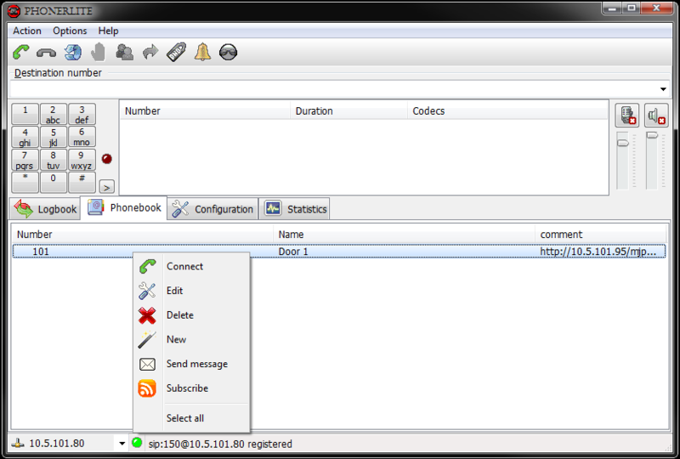Maximize the PhonerLite window
Viewport: 680px width, 459px height.
coord(631,8)
